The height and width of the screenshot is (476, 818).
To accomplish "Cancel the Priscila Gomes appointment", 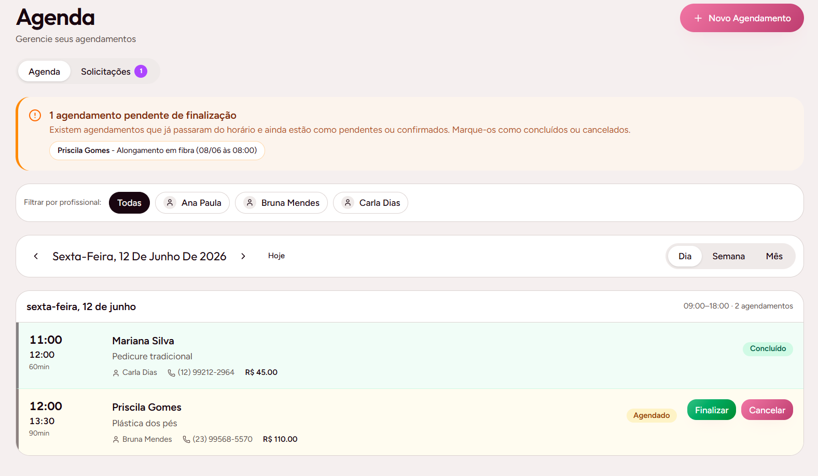I will coord(767,410).
